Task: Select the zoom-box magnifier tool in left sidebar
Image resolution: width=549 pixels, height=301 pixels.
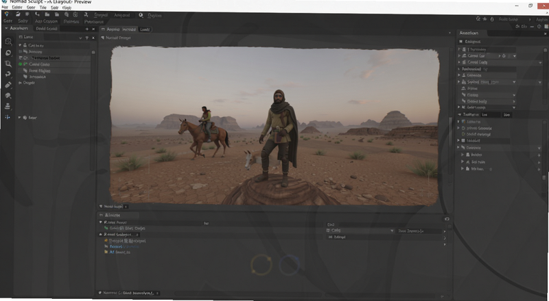Action: (8, 64)
